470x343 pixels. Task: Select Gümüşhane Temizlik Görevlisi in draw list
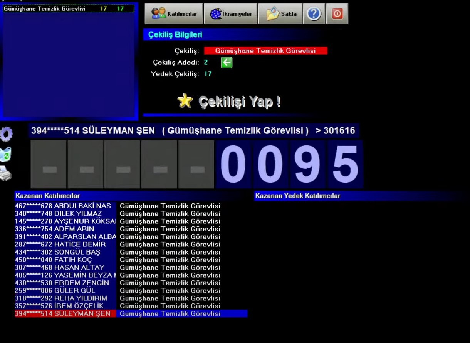pos(45,8)
